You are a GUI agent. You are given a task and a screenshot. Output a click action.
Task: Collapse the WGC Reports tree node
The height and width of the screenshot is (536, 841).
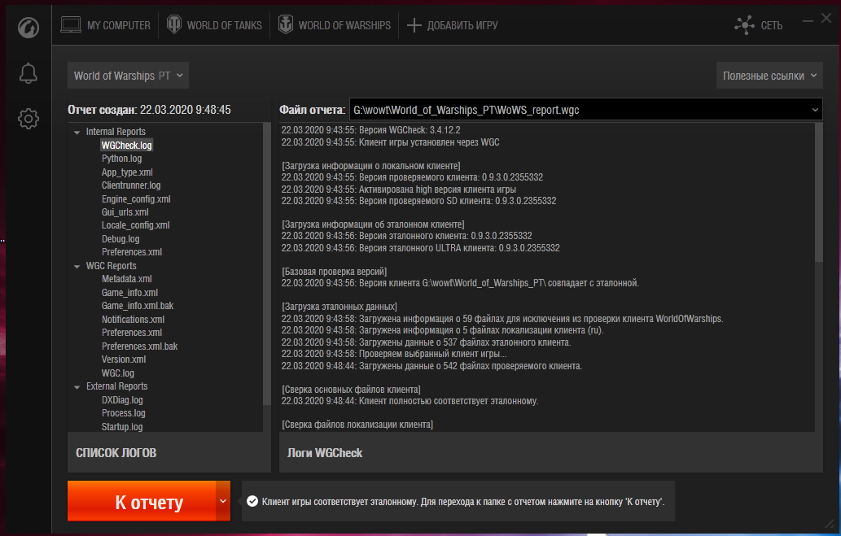point(77,266)
